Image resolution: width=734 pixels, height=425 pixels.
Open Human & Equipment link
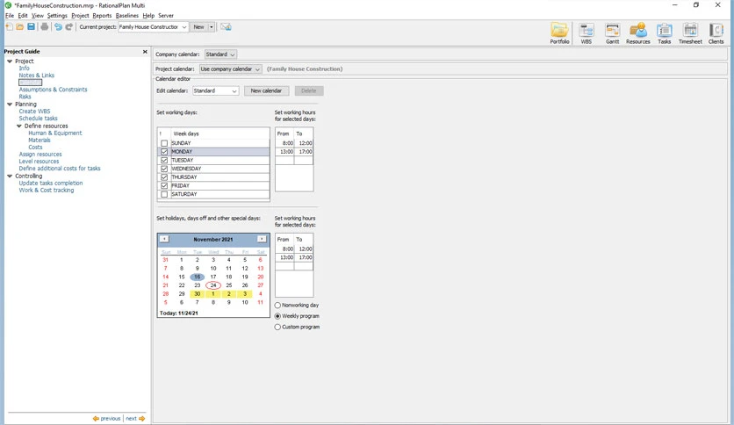point(55,133)
